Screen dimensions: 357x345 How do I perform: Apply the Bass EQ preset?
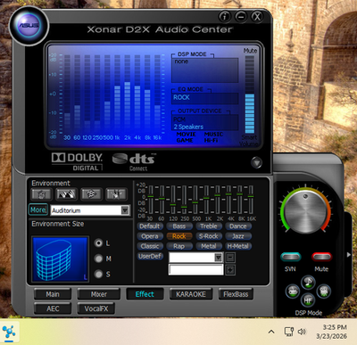tap(179, 226)
